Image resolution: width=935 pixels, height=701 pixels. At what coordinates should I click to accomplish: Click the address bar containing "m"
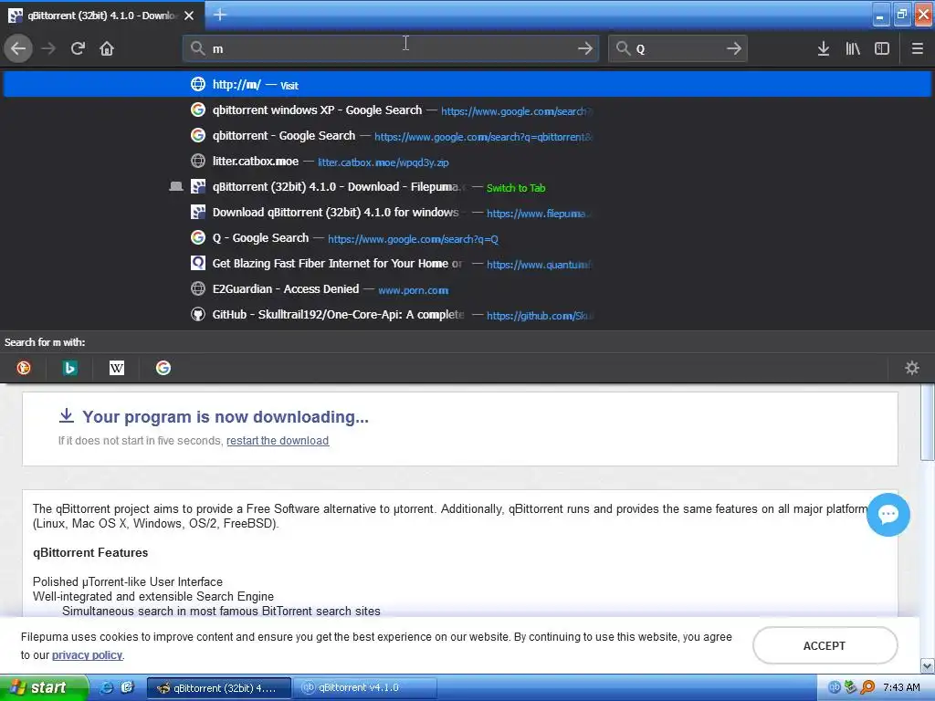(x=391, y=48)
